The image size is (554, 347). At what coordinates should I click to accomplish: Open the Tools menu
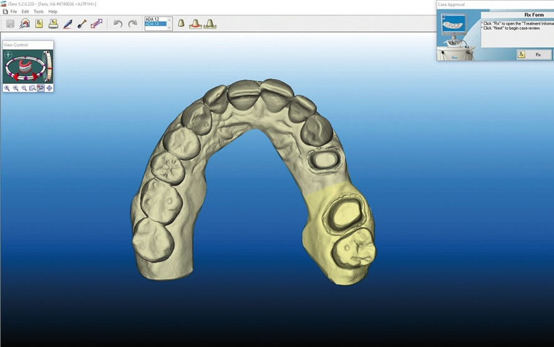39,11
